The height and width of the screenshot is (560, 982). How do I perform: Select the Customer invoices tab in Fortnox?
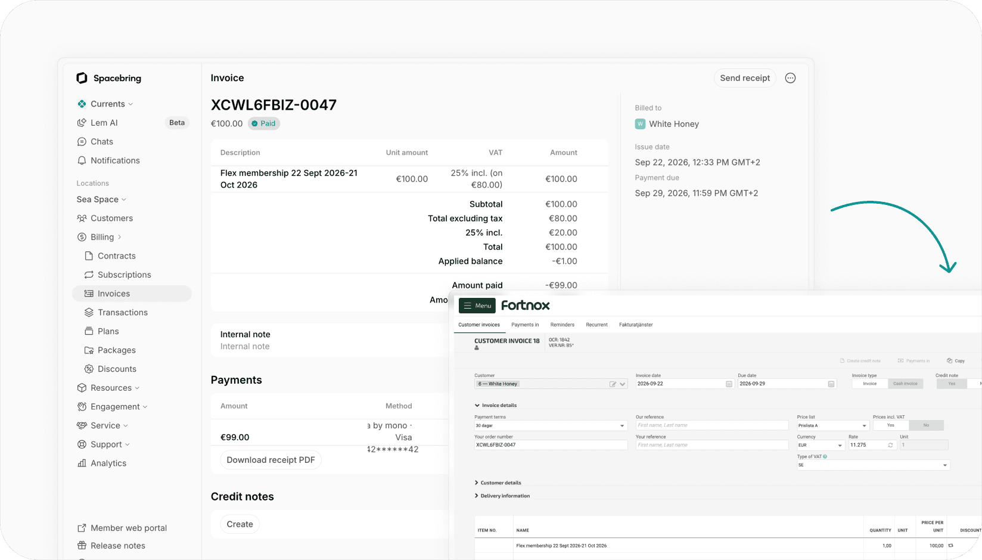(x=479, y=325)
